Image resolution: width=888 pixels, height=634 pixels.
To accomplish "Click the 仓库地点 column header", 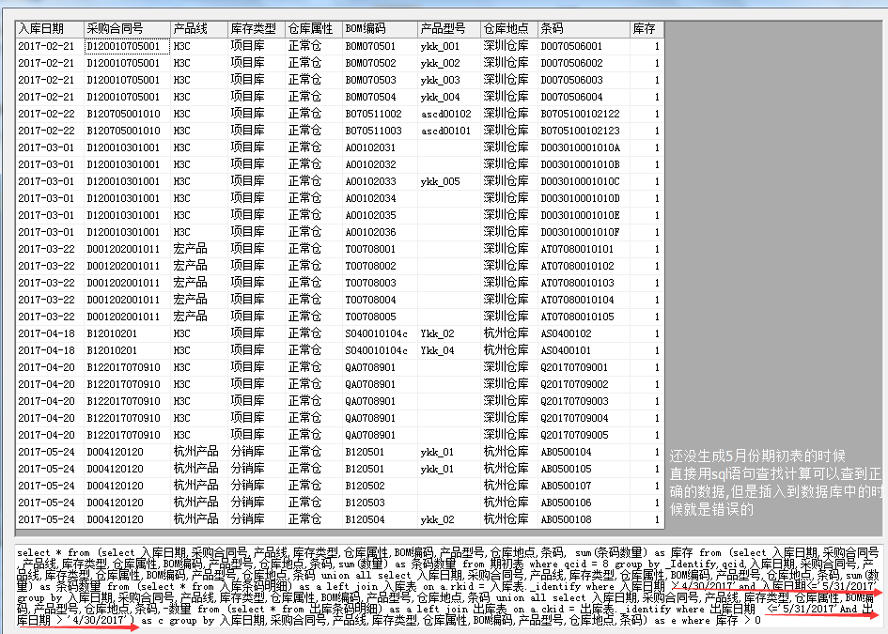I will click(509, 29).
